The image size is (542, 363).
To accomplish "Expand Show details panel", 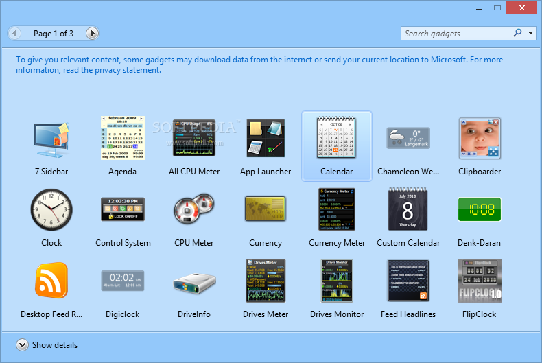I will click(22, 344).
